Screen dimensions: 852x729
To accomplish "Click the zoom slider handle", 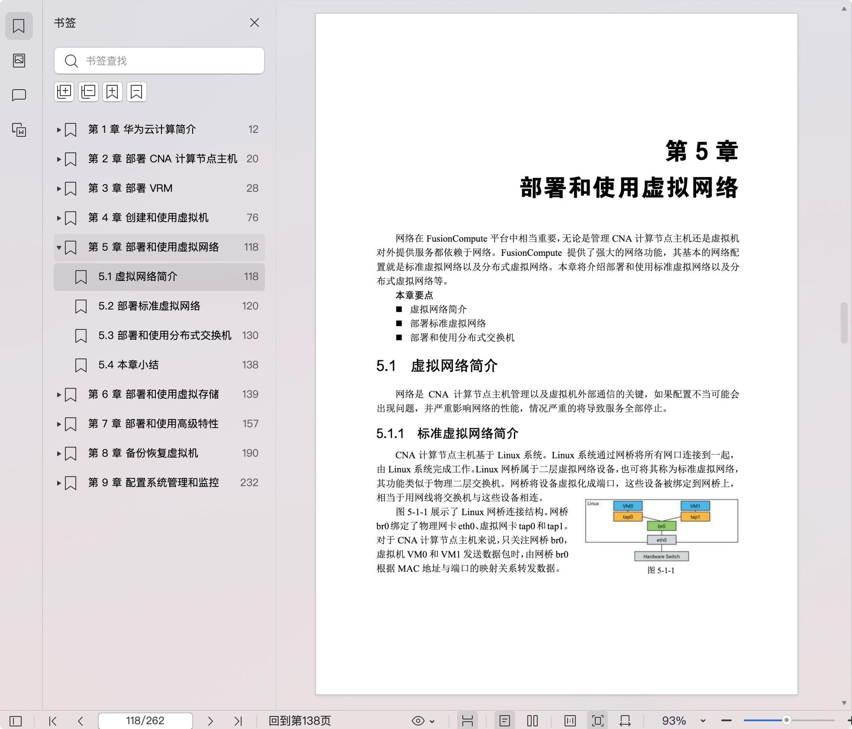I will click(x=787, y=720).
